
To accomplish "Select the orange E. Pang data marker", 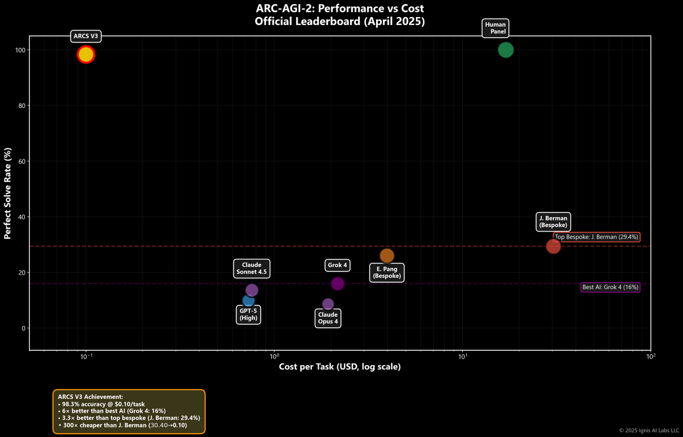I will [387, 256].
